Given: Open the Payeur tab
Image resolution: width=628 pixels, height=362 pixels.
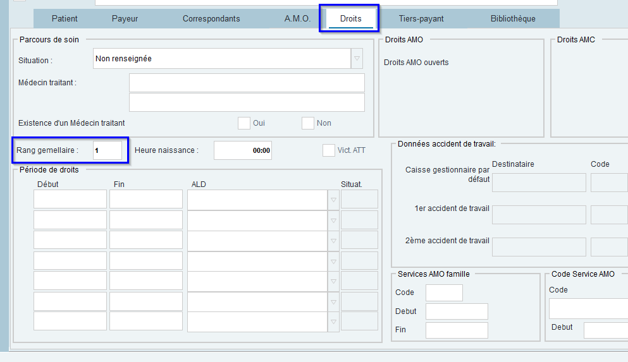Looking at the screenshot, I should [x=125, y=19].
